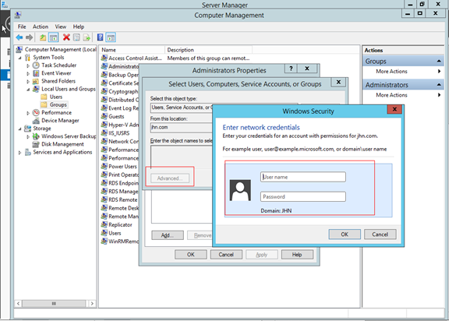Select Event Viewer in the tree
The image size is (452, 321).
click(x=56, y=73)
